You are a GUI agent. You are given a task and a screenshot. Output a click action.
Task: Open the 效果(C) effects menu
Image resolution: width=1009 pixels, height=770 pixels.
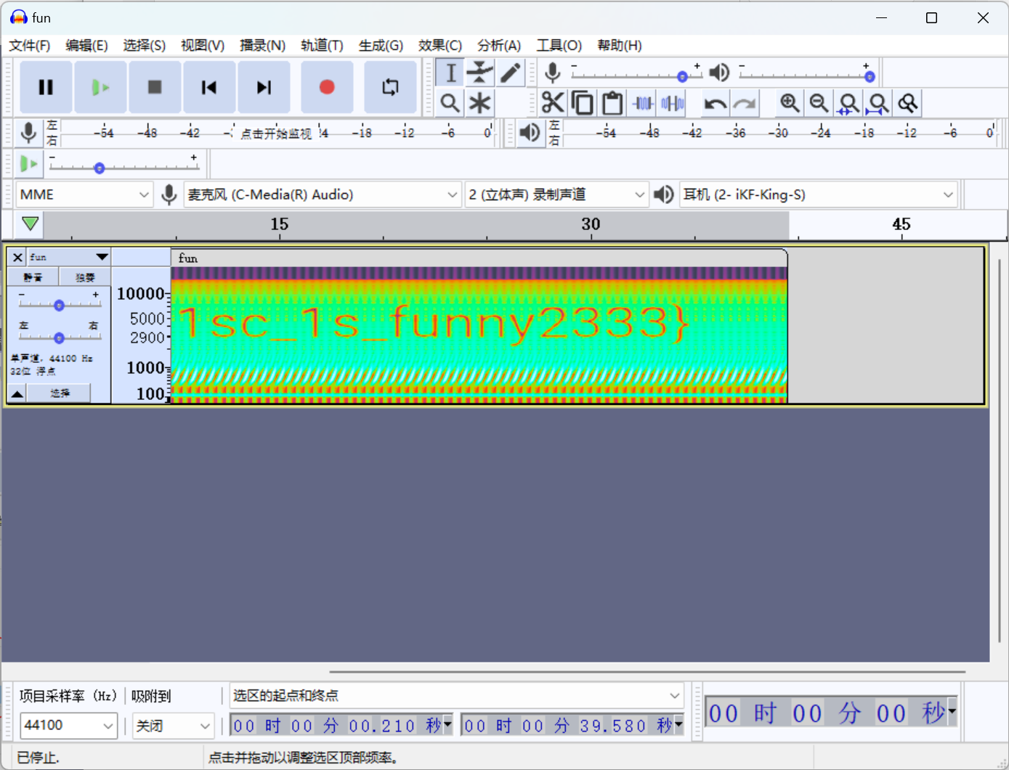click(439, 45)
